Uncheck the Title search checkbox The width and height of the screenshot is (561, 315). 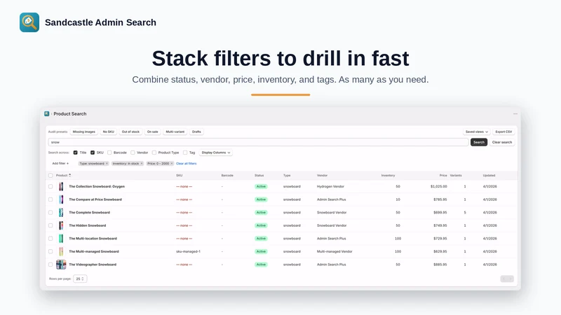[76, 153]
